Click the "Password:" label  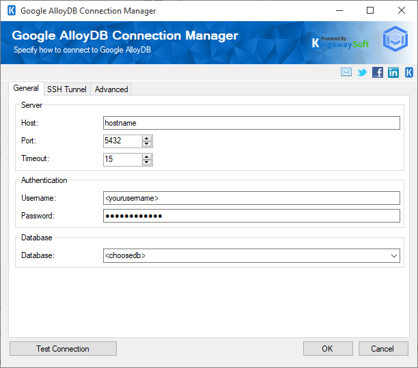point(38,216)
